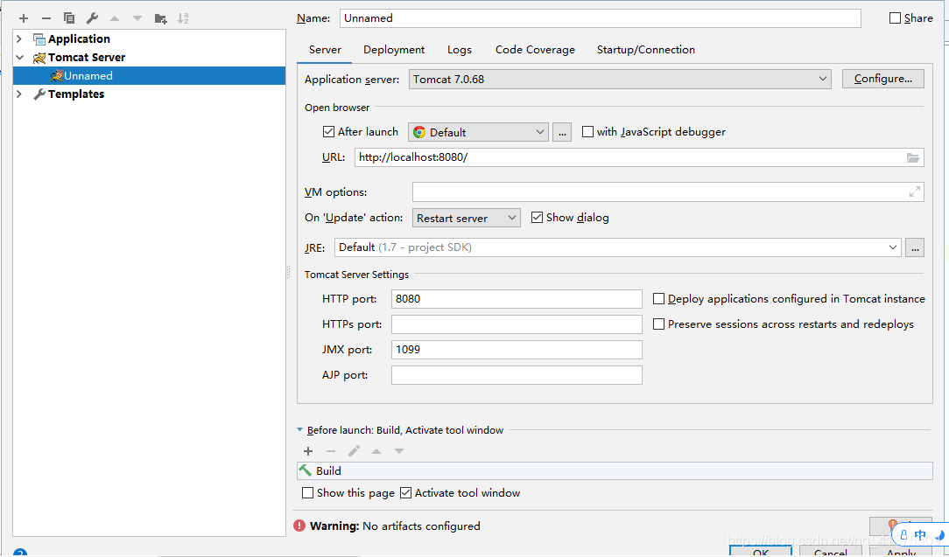Add new configuration with plus icon
Image resolution: width=949 pixels, height=557 pixels.
pos(24,18)
